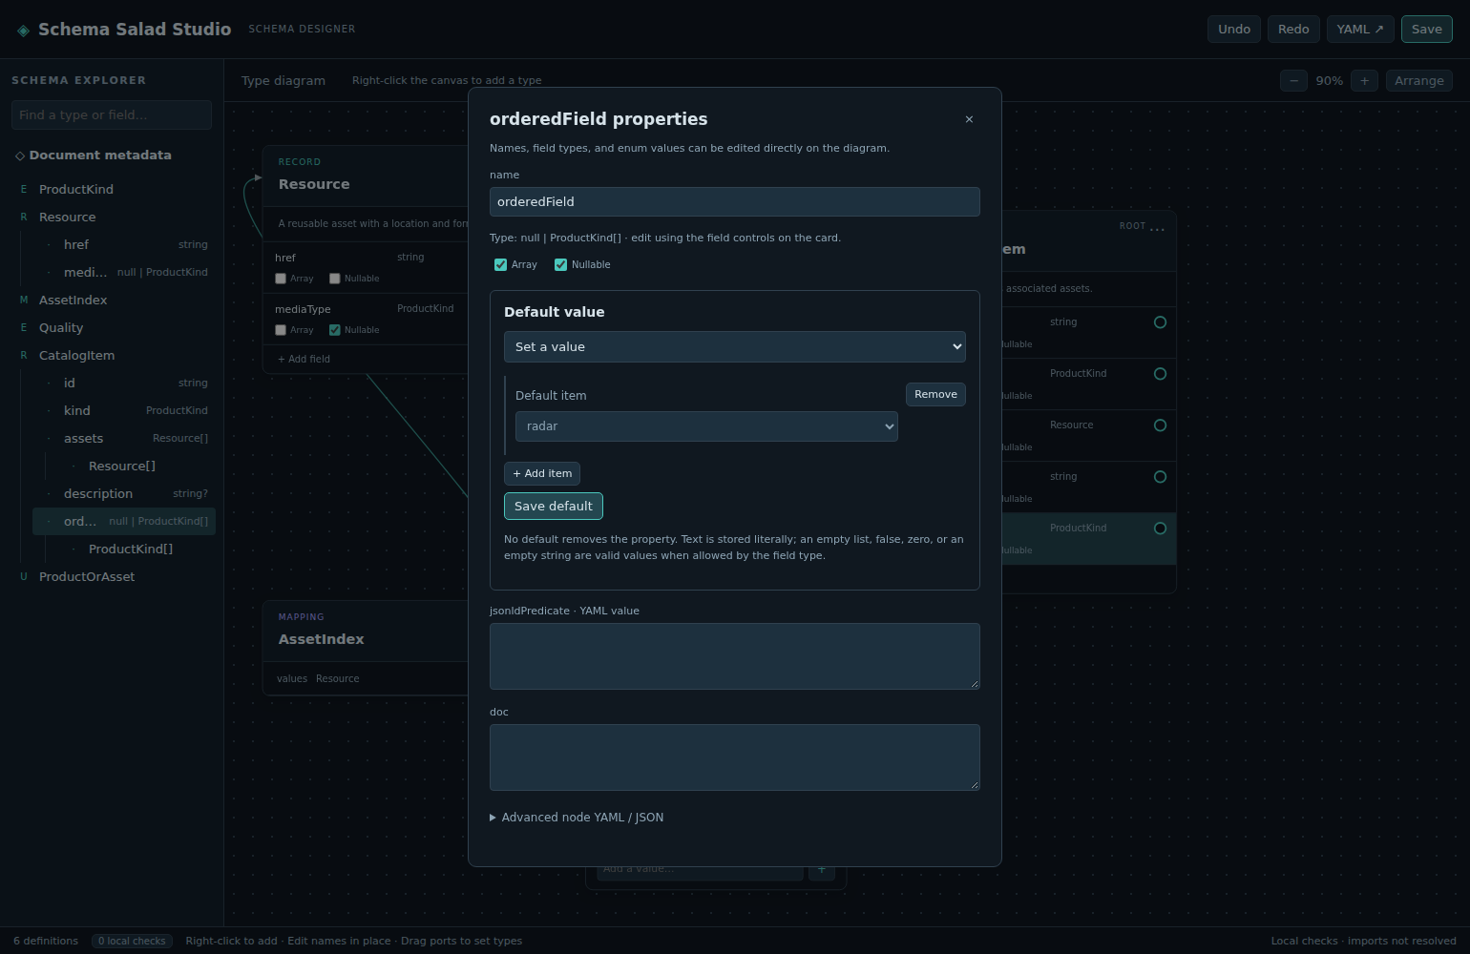Toggle the Array checkbox in properties dialog
Image resolution: width=1470 pixels, height=954 pixels.
click(500, 265)
